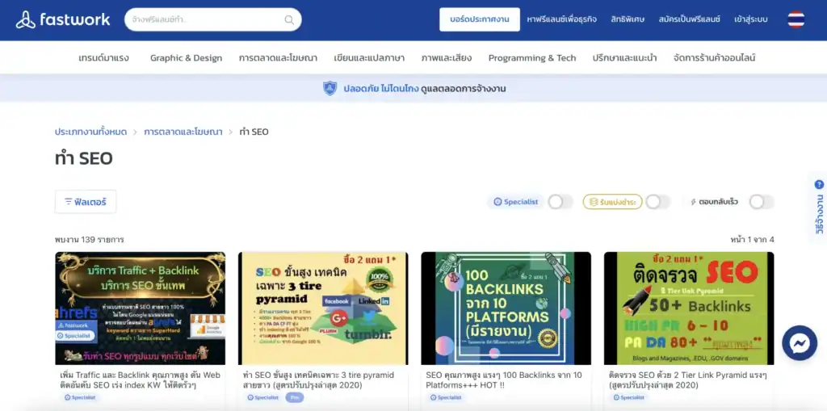Toggle the Specialist filter switch
The height and width of the screenshot is (411, 827).
[560, 202]
